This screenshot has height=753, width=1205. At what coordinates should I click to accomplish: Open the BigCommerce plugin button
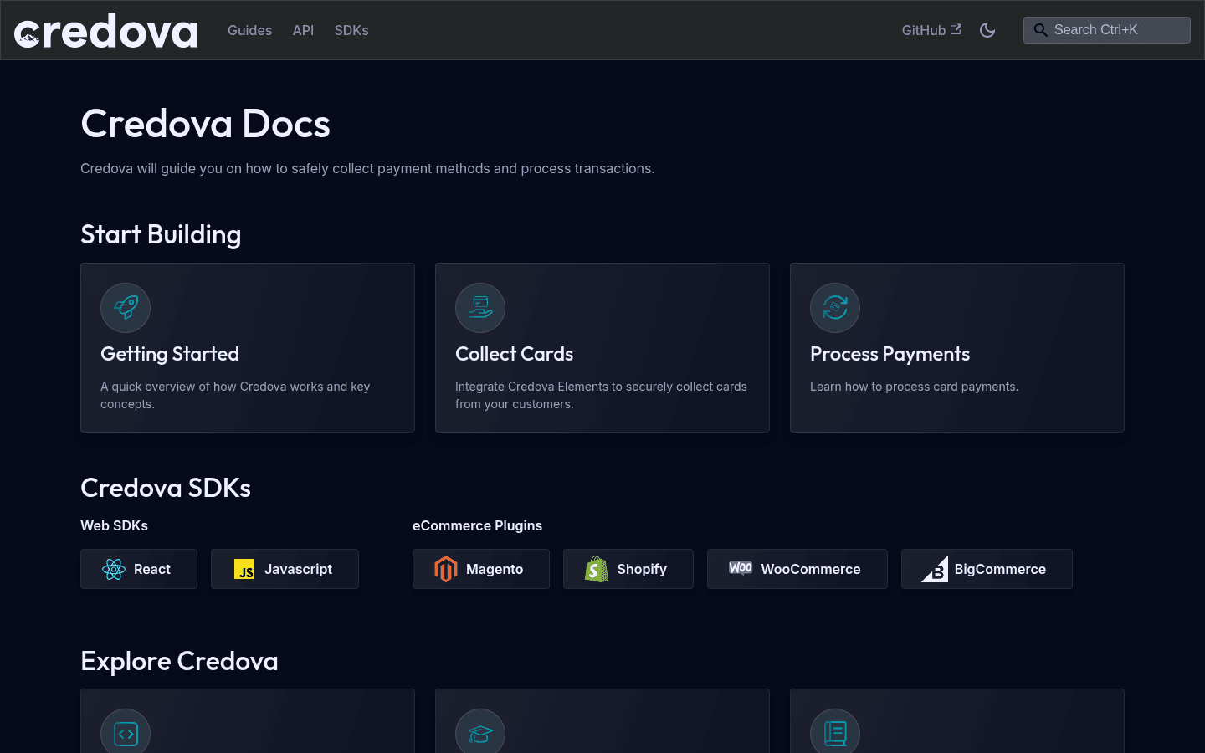tap(987, 569)
